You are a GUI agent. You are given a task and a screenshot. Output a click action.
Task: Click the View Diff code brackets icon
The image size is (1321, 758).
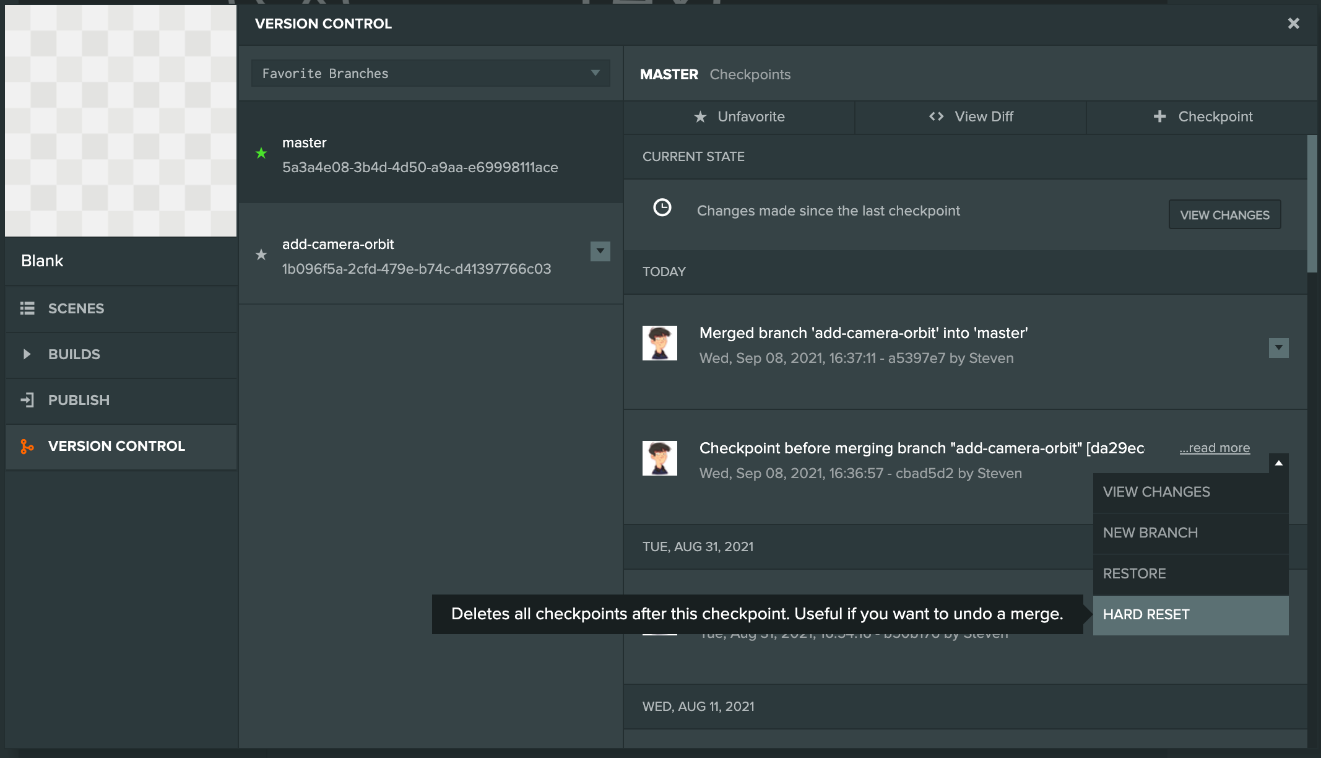coord(936,116)
